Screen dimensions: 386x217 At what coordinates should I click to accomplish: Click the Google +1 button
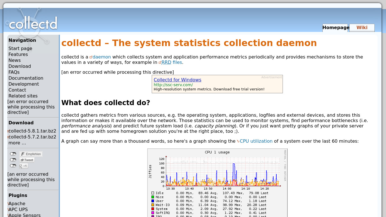24,166
